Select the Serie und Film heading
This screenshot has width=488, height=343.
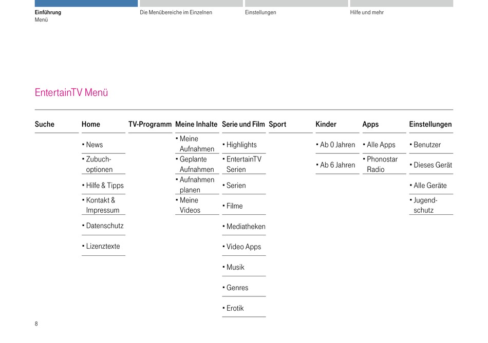click(243, 124)
